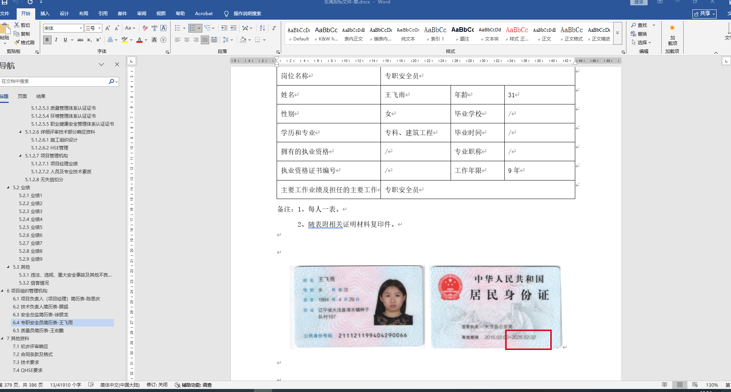The image size is (731, 392).
Task: Click the navigation search box
Action: (54, 81)
